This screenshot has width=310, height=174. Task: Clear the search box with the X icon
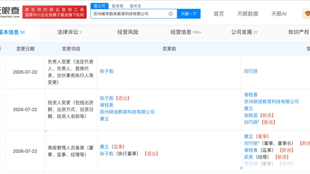[170, 14]
